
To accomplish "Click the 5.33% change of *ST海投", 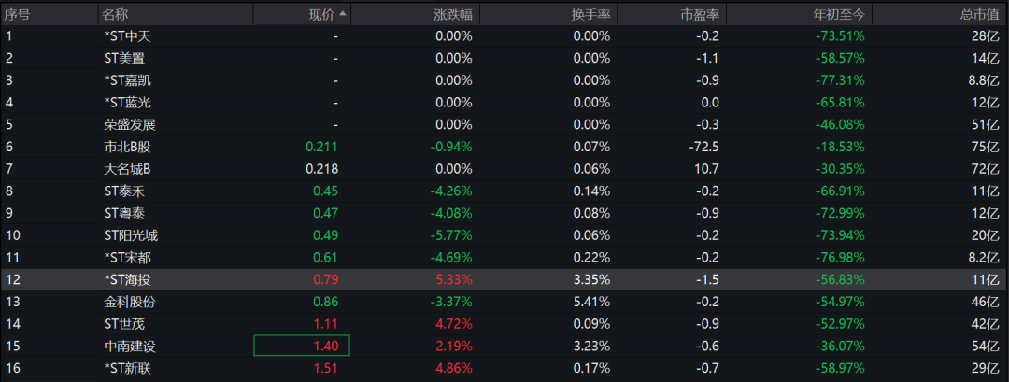I will 454,280.
